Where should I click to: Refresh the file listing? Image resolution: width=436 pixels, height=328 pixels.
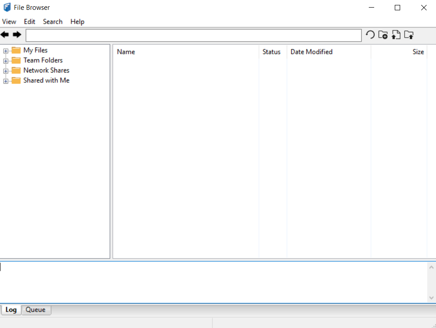tap(370, 35)
